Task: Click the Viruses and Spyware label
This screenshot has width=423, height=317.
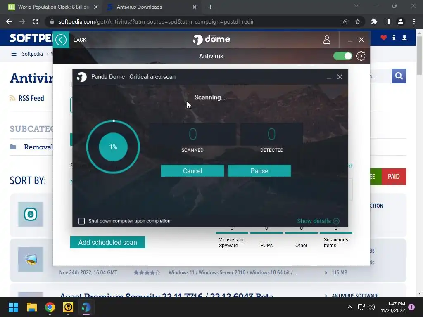Action: (x=232, y=243)
